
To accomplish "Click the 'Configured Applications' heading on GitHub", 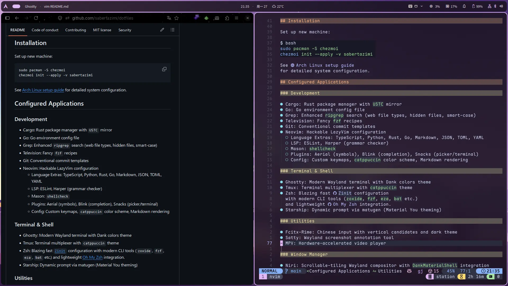I will 49,104.
